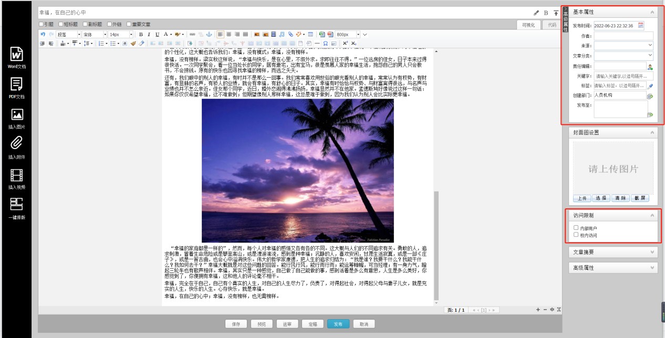Enable 校内访问 access restriction
This screenshot has width=665, height=338.
click(576, 235)
